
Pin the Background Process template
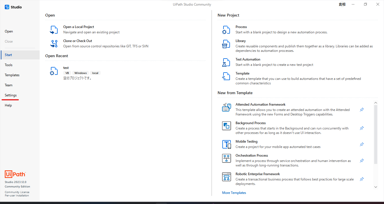pyautogui.click(x=362, y=128)
